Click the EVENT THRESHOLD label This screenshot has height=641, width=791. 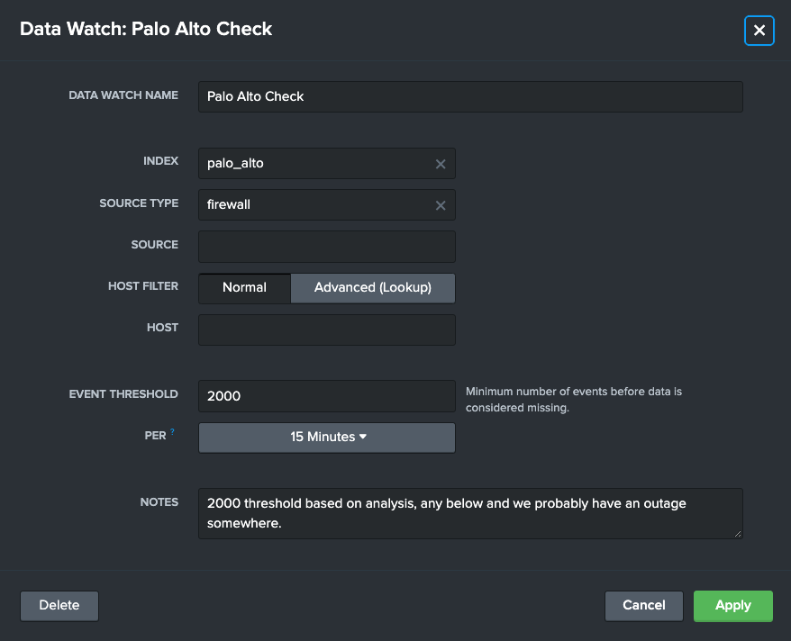point(123,394)
